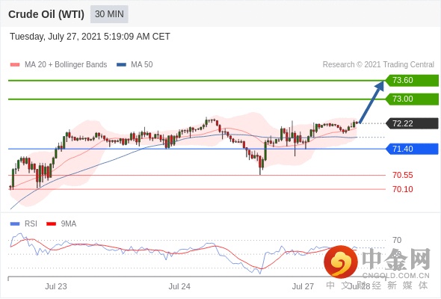Image resolution: width=441 pixels, height=299 pixels.
Task: Click the Jul 27 date marker
Action: tap(303, 286)
